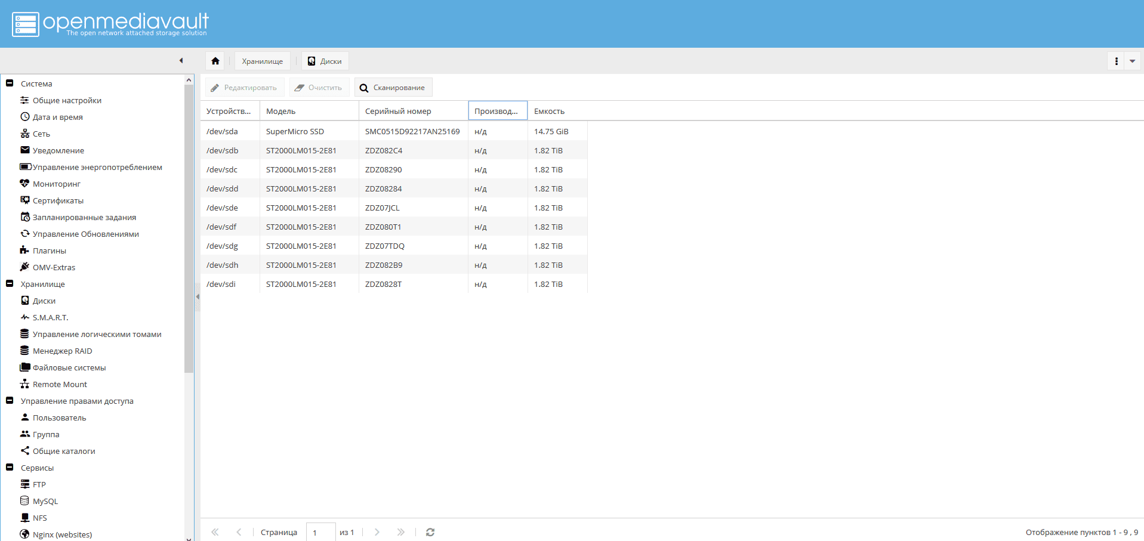Open the Сеть network settings
Screen dimensions: 1144x541
click(41, 134)
